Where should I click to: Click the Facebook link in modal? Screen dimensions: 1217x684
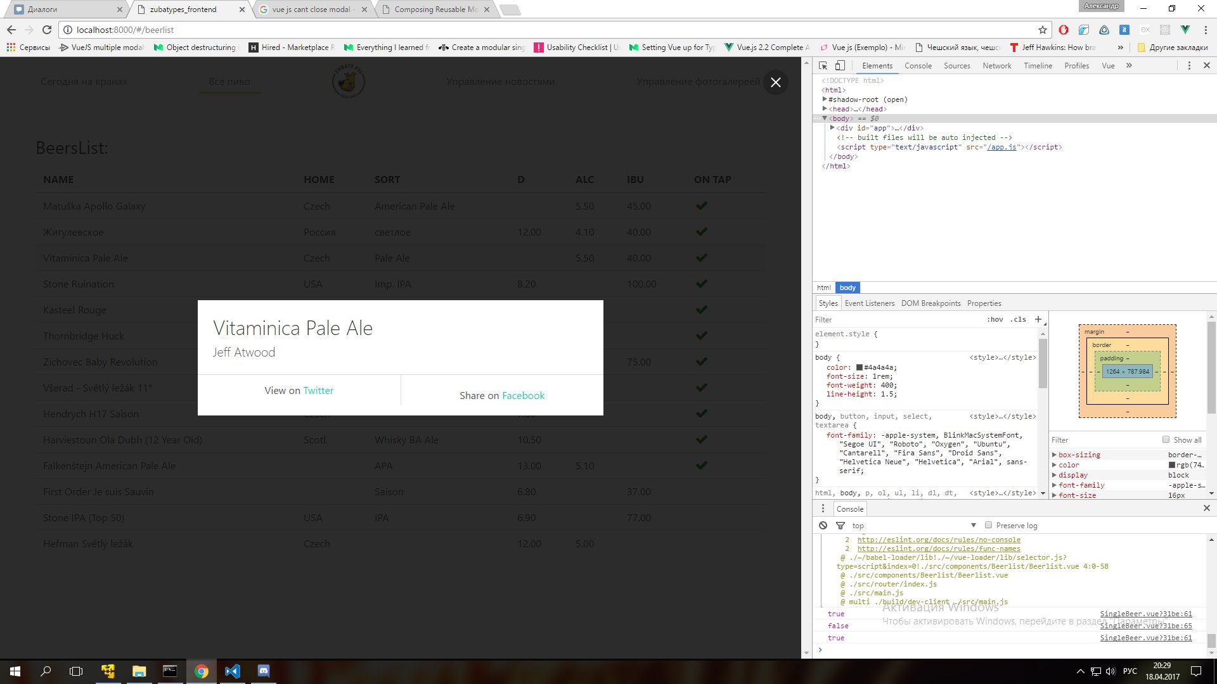(523, 396)
